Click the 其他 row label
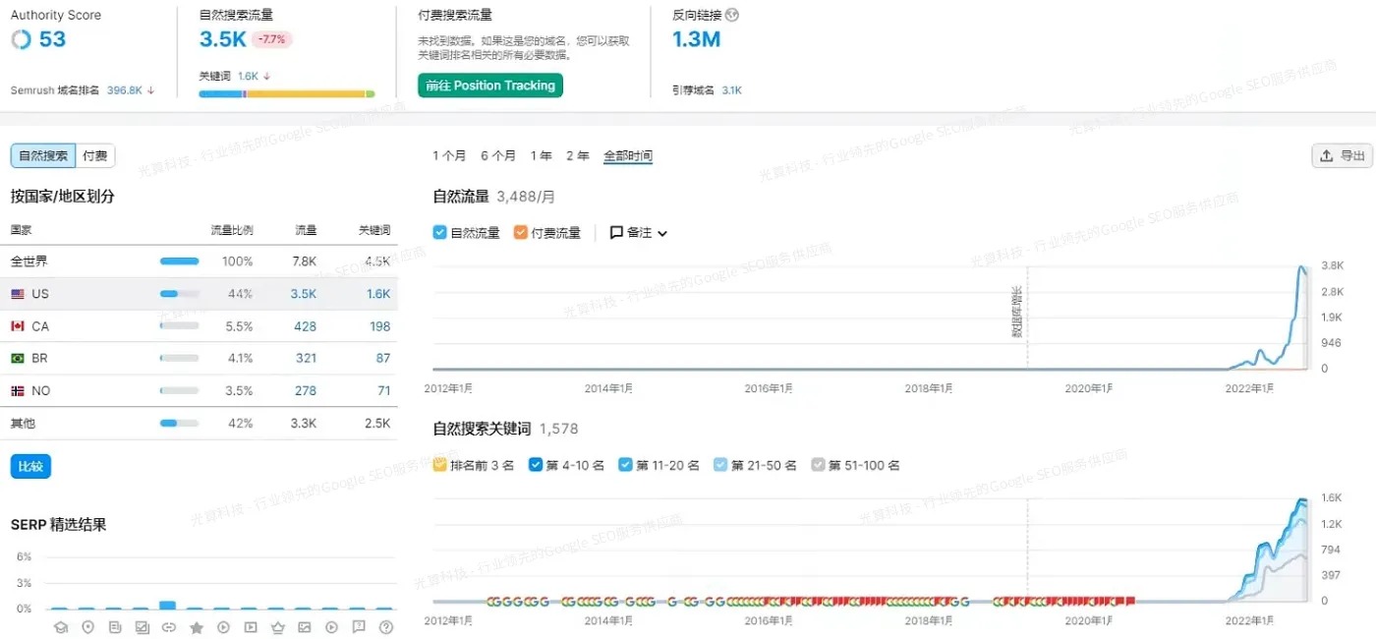1376x639 pixels. 24,424
